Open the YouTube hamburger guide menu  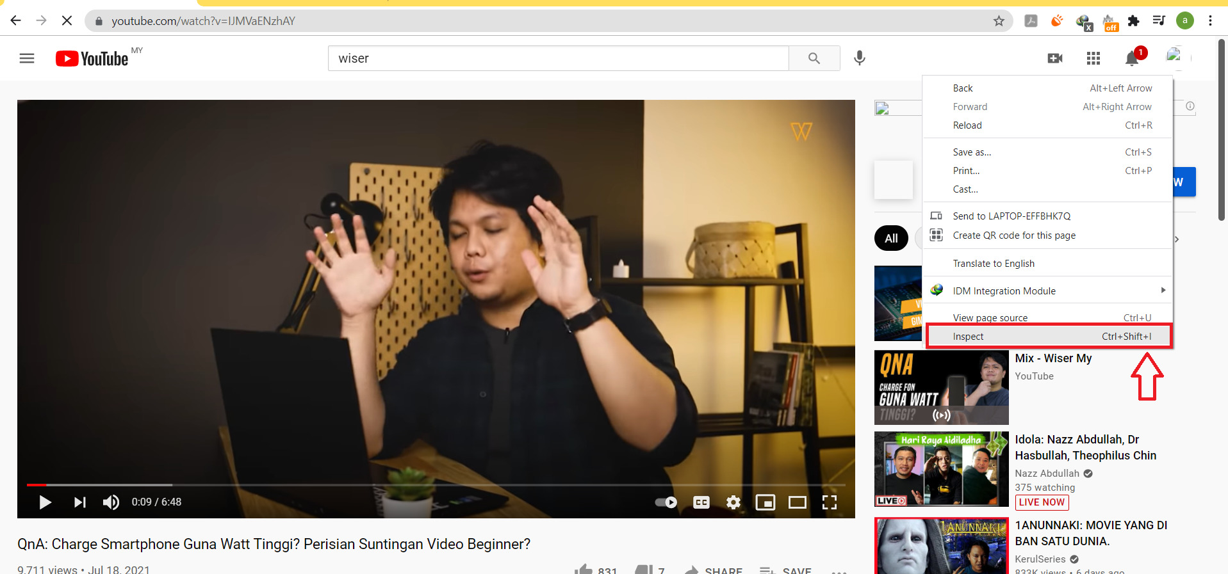point(27,59)
